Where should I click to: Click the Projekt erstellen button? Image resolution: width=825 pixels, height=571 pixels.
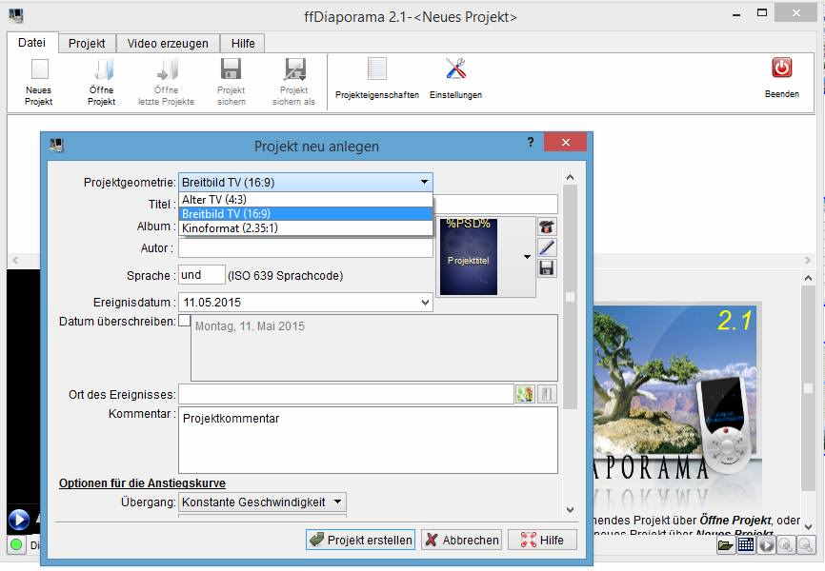[x=361, y=540]
